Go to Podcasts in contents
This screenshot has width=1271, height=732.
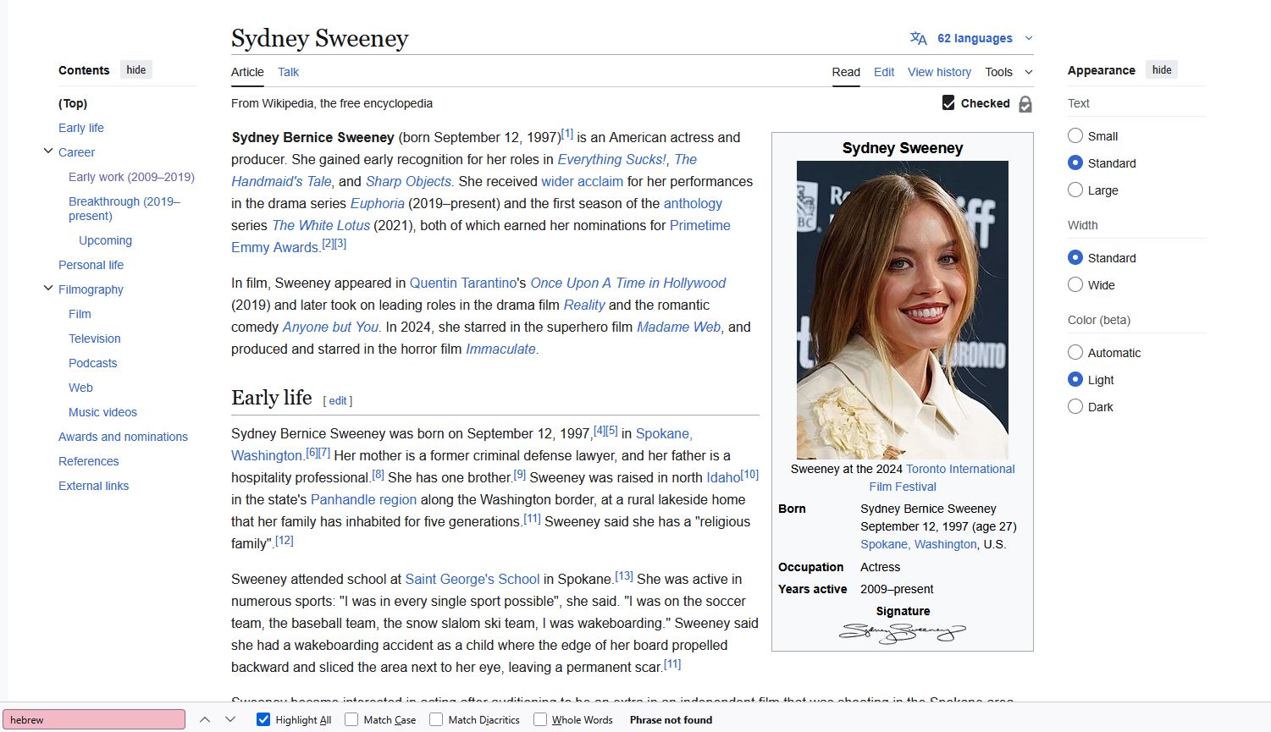point(93,363)
